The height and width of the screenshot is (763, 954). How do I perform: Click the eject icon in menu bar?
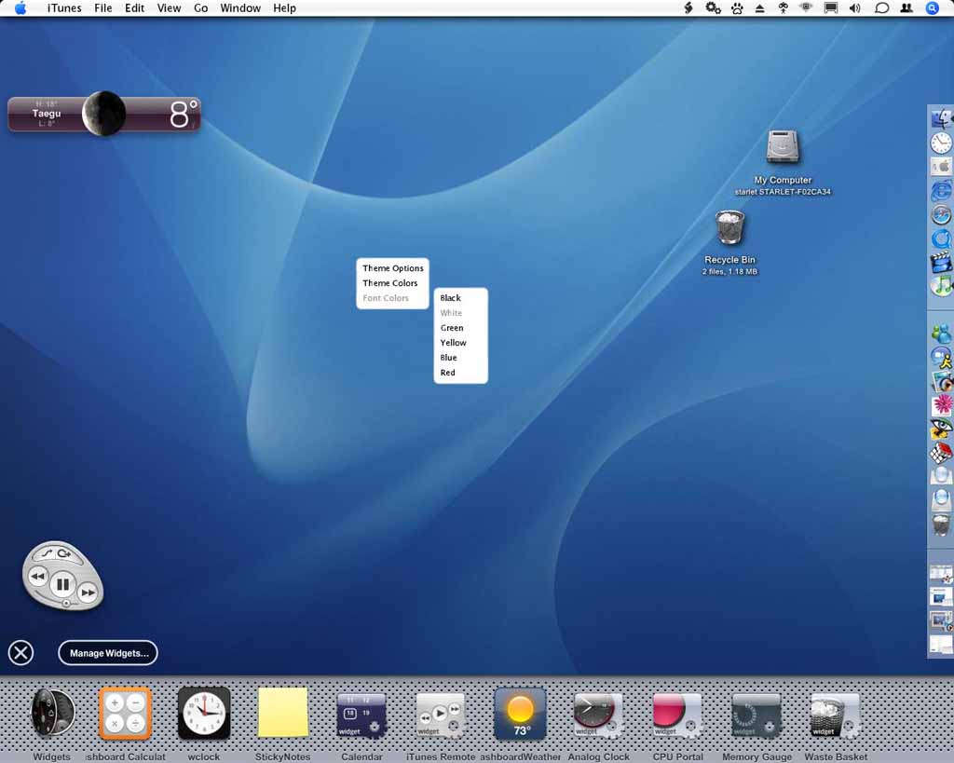click(x=759, y=7)
